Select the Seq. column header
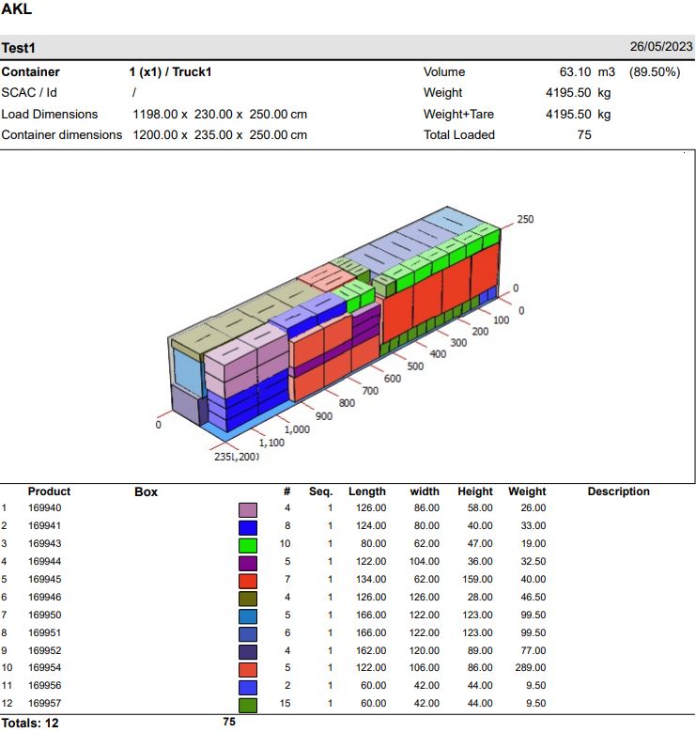This screenshot has width=696, height=732. 320,491
